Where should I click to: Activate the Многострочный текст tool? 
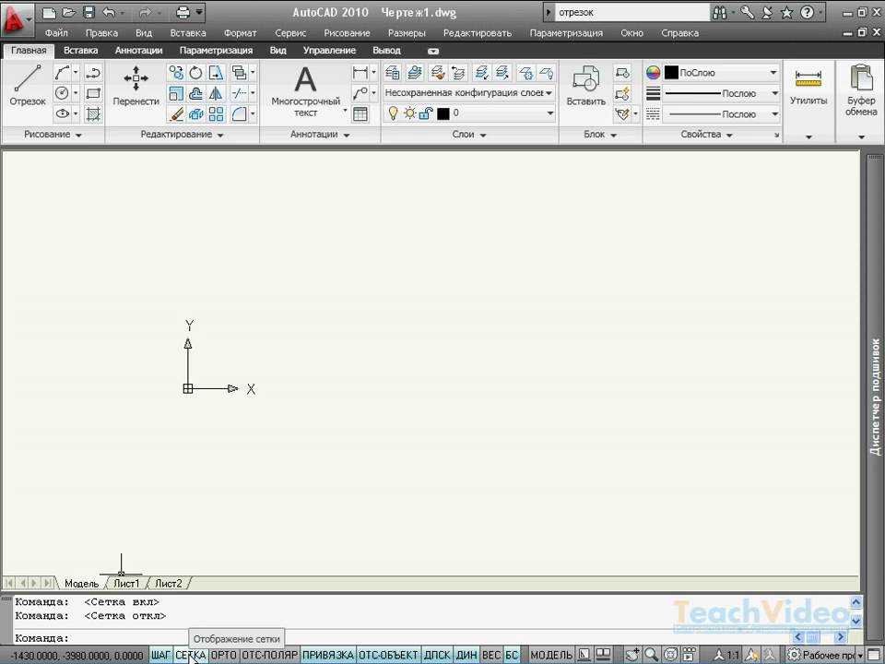click(305, 90)
